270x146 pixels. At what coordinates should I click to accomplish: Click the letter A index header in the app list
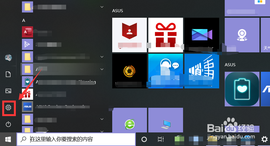(24, 21)
